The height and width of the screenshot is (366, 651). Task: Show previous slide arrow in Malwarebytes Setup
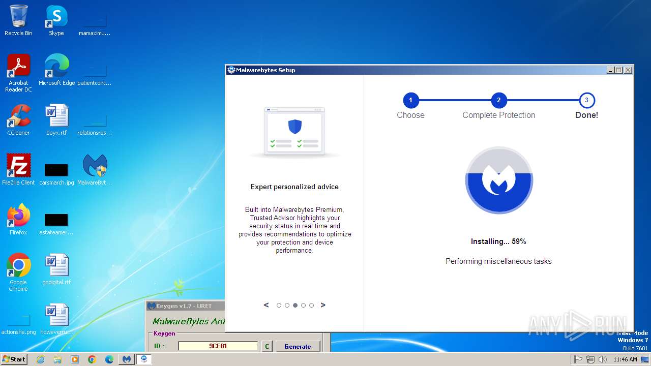tap(266, 305)
